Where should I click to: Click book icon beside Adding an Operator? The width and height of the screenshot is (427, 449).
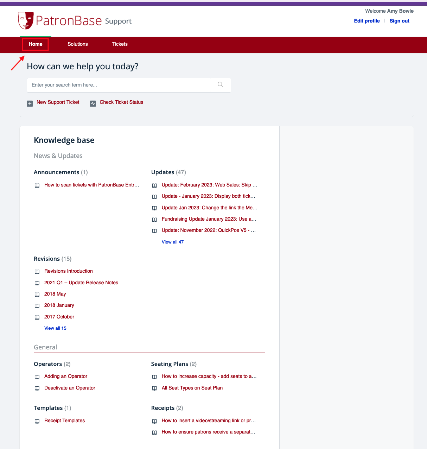(x=37, y=377)
